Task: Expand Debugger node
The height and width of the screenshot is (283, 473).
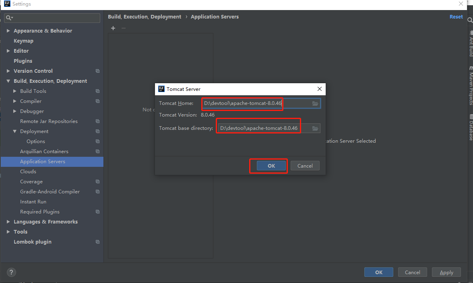Action: [x=15, y=111]
